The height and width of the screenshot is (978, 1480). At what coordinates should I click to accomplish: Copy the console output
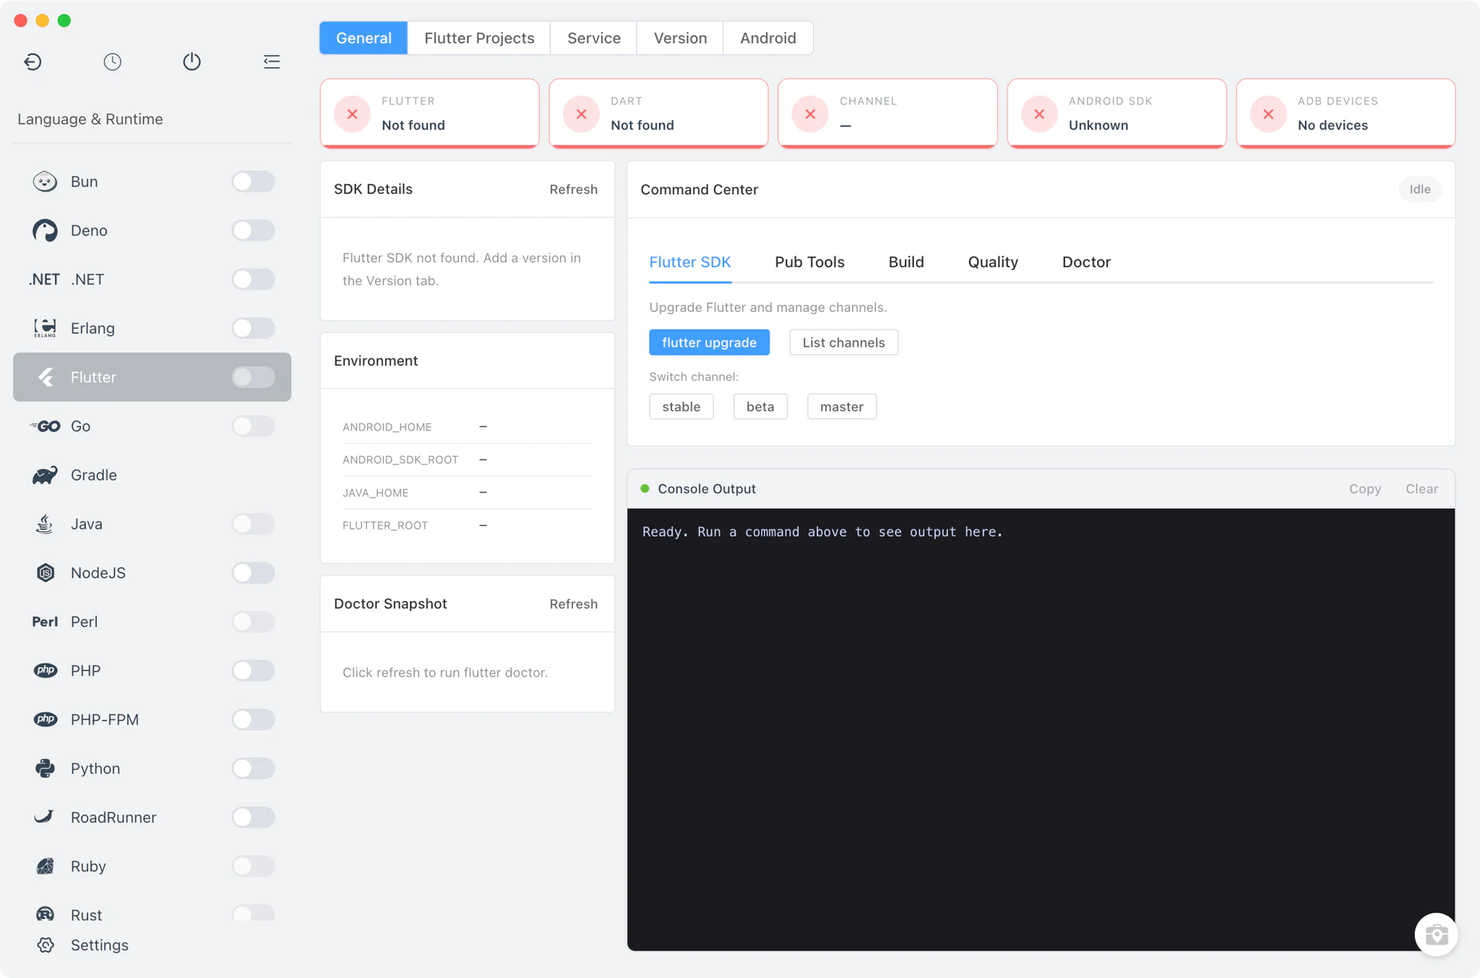1364,489
